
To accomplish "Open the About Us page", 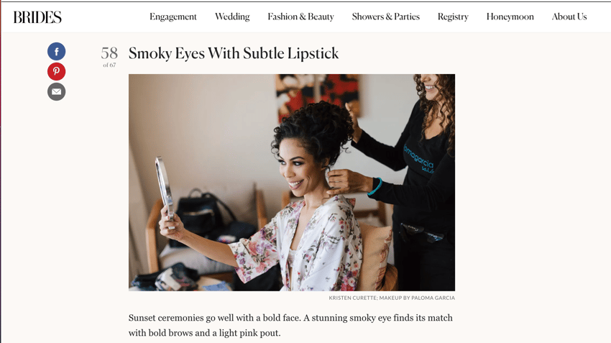I will click(x=569, y=17).
